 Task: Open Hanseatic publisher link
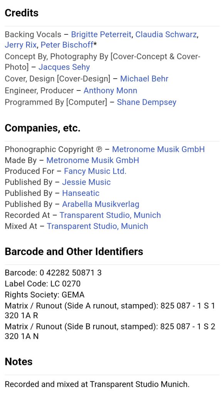(81, 193)
